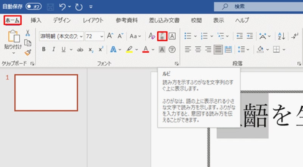Decrease paragraph indent
Image resolution: width=303 pixels, height=167 pixels.
pos(240,36)
